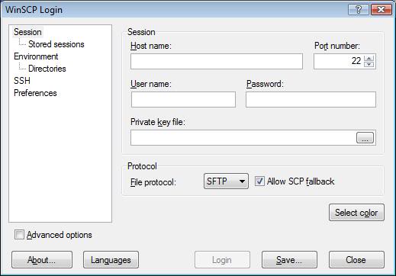Focus the Host name input field
396x276 pixels.
(217, 61)
